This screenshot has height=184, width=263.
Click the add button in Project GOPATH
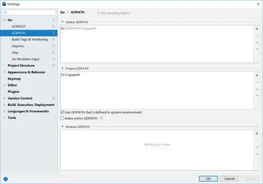click(x=257, y=76)
